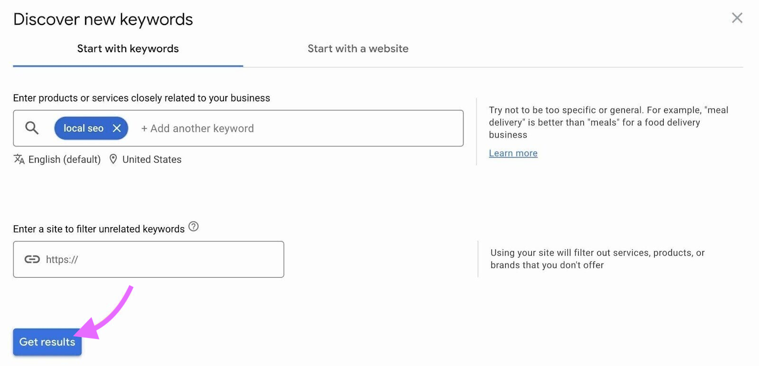
Task: Open the Learn more link
Action: point(513,153)
